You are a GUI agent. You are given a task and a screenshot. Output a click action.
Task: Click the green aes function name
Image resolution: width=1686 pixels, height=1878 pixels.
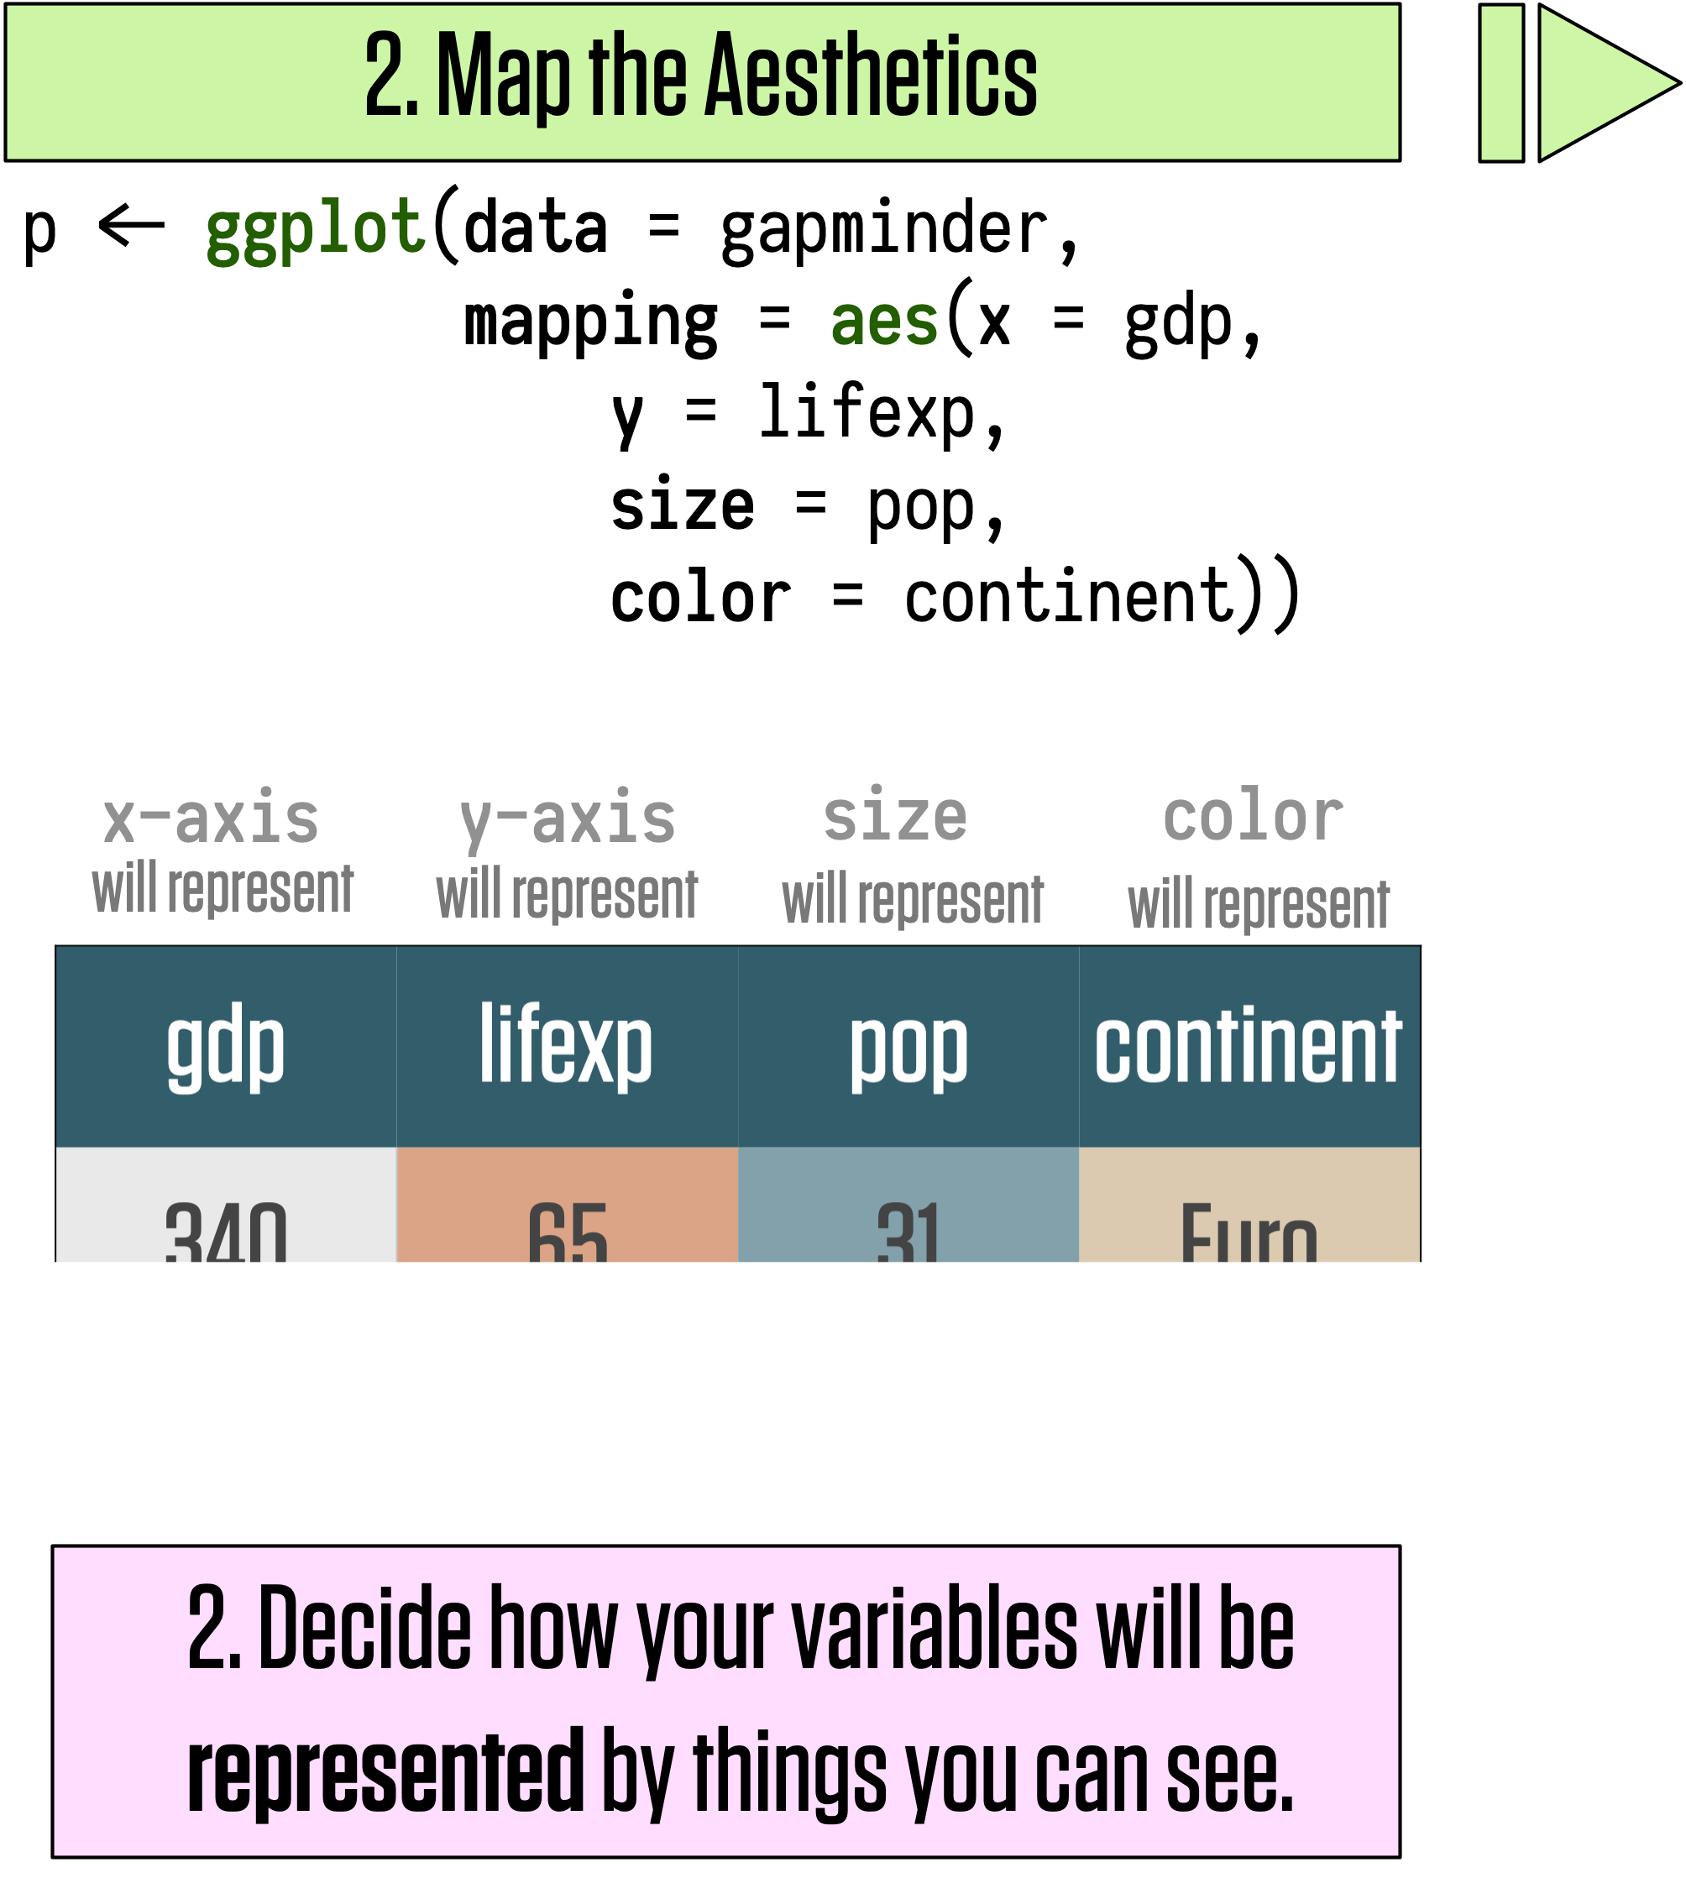pos(884,322)
